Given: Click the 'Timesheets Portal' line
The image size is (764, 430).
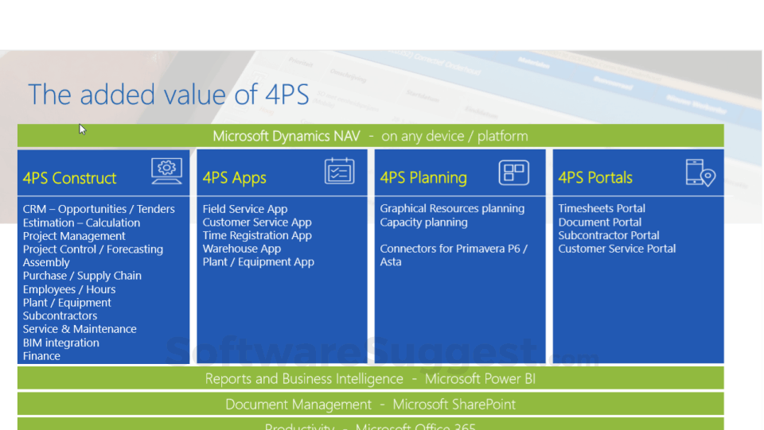Looking at the screenshot, I should tap(602, 209).
